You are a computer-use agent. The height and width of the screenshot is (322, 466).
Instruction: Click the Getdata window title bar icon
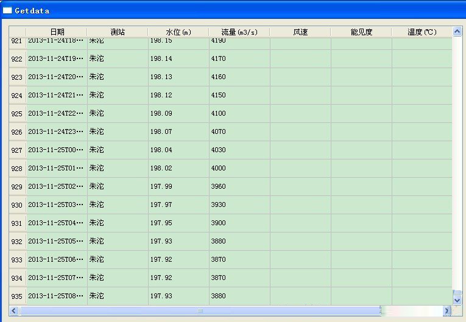click(x=7, y=10)
